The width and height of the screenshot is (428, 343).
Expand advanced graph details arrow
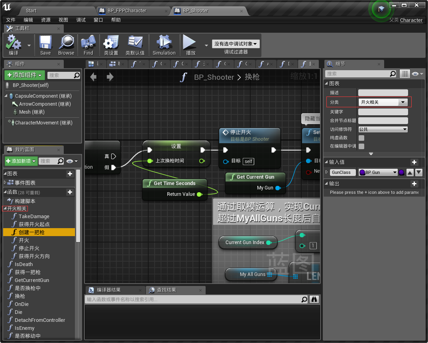(x=371, y=154)
